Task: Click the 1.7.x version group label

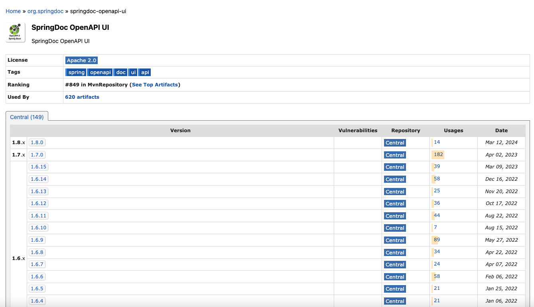Action: point(18,155)
